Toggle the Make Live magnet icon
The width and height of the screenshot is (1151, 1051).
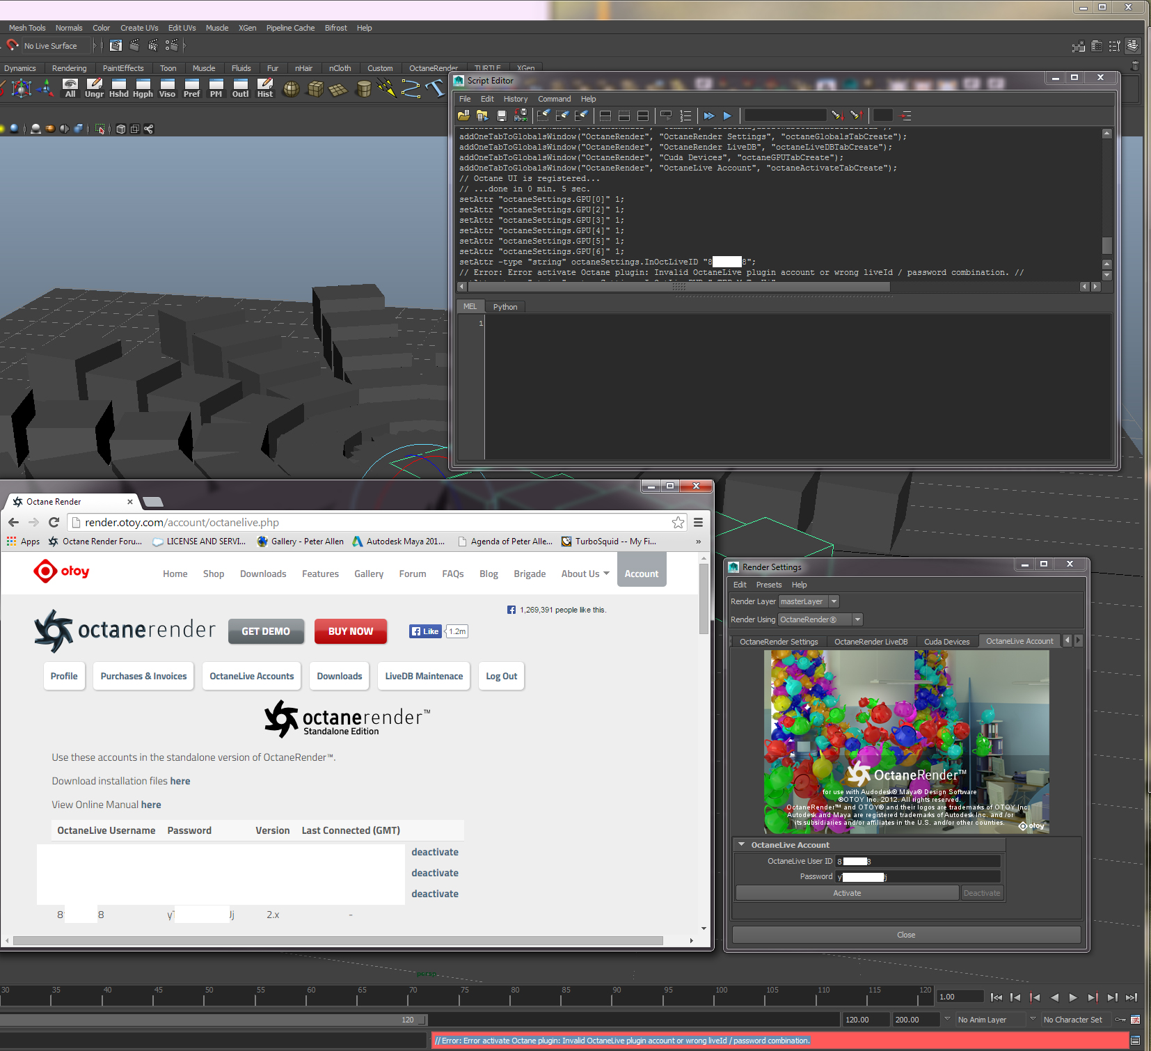12,45
